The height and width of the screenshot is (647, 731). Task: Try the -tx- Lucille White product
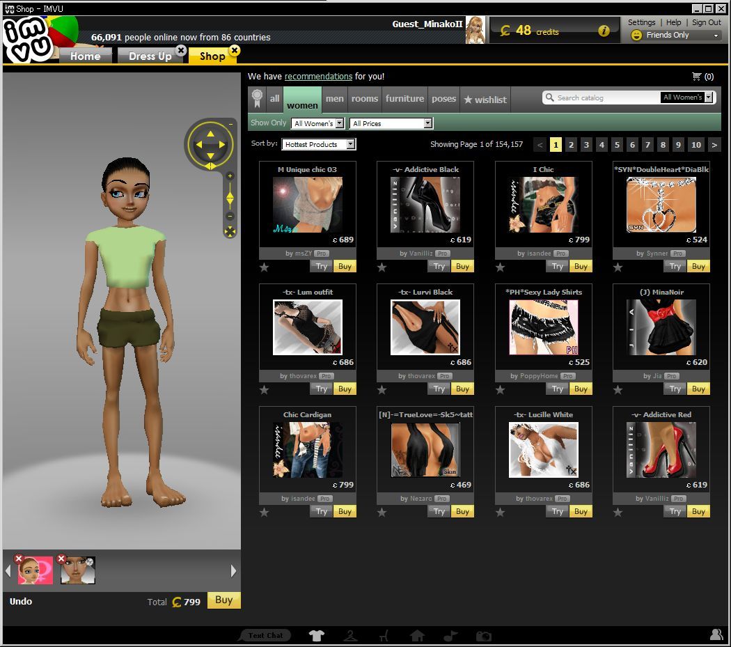557,511
